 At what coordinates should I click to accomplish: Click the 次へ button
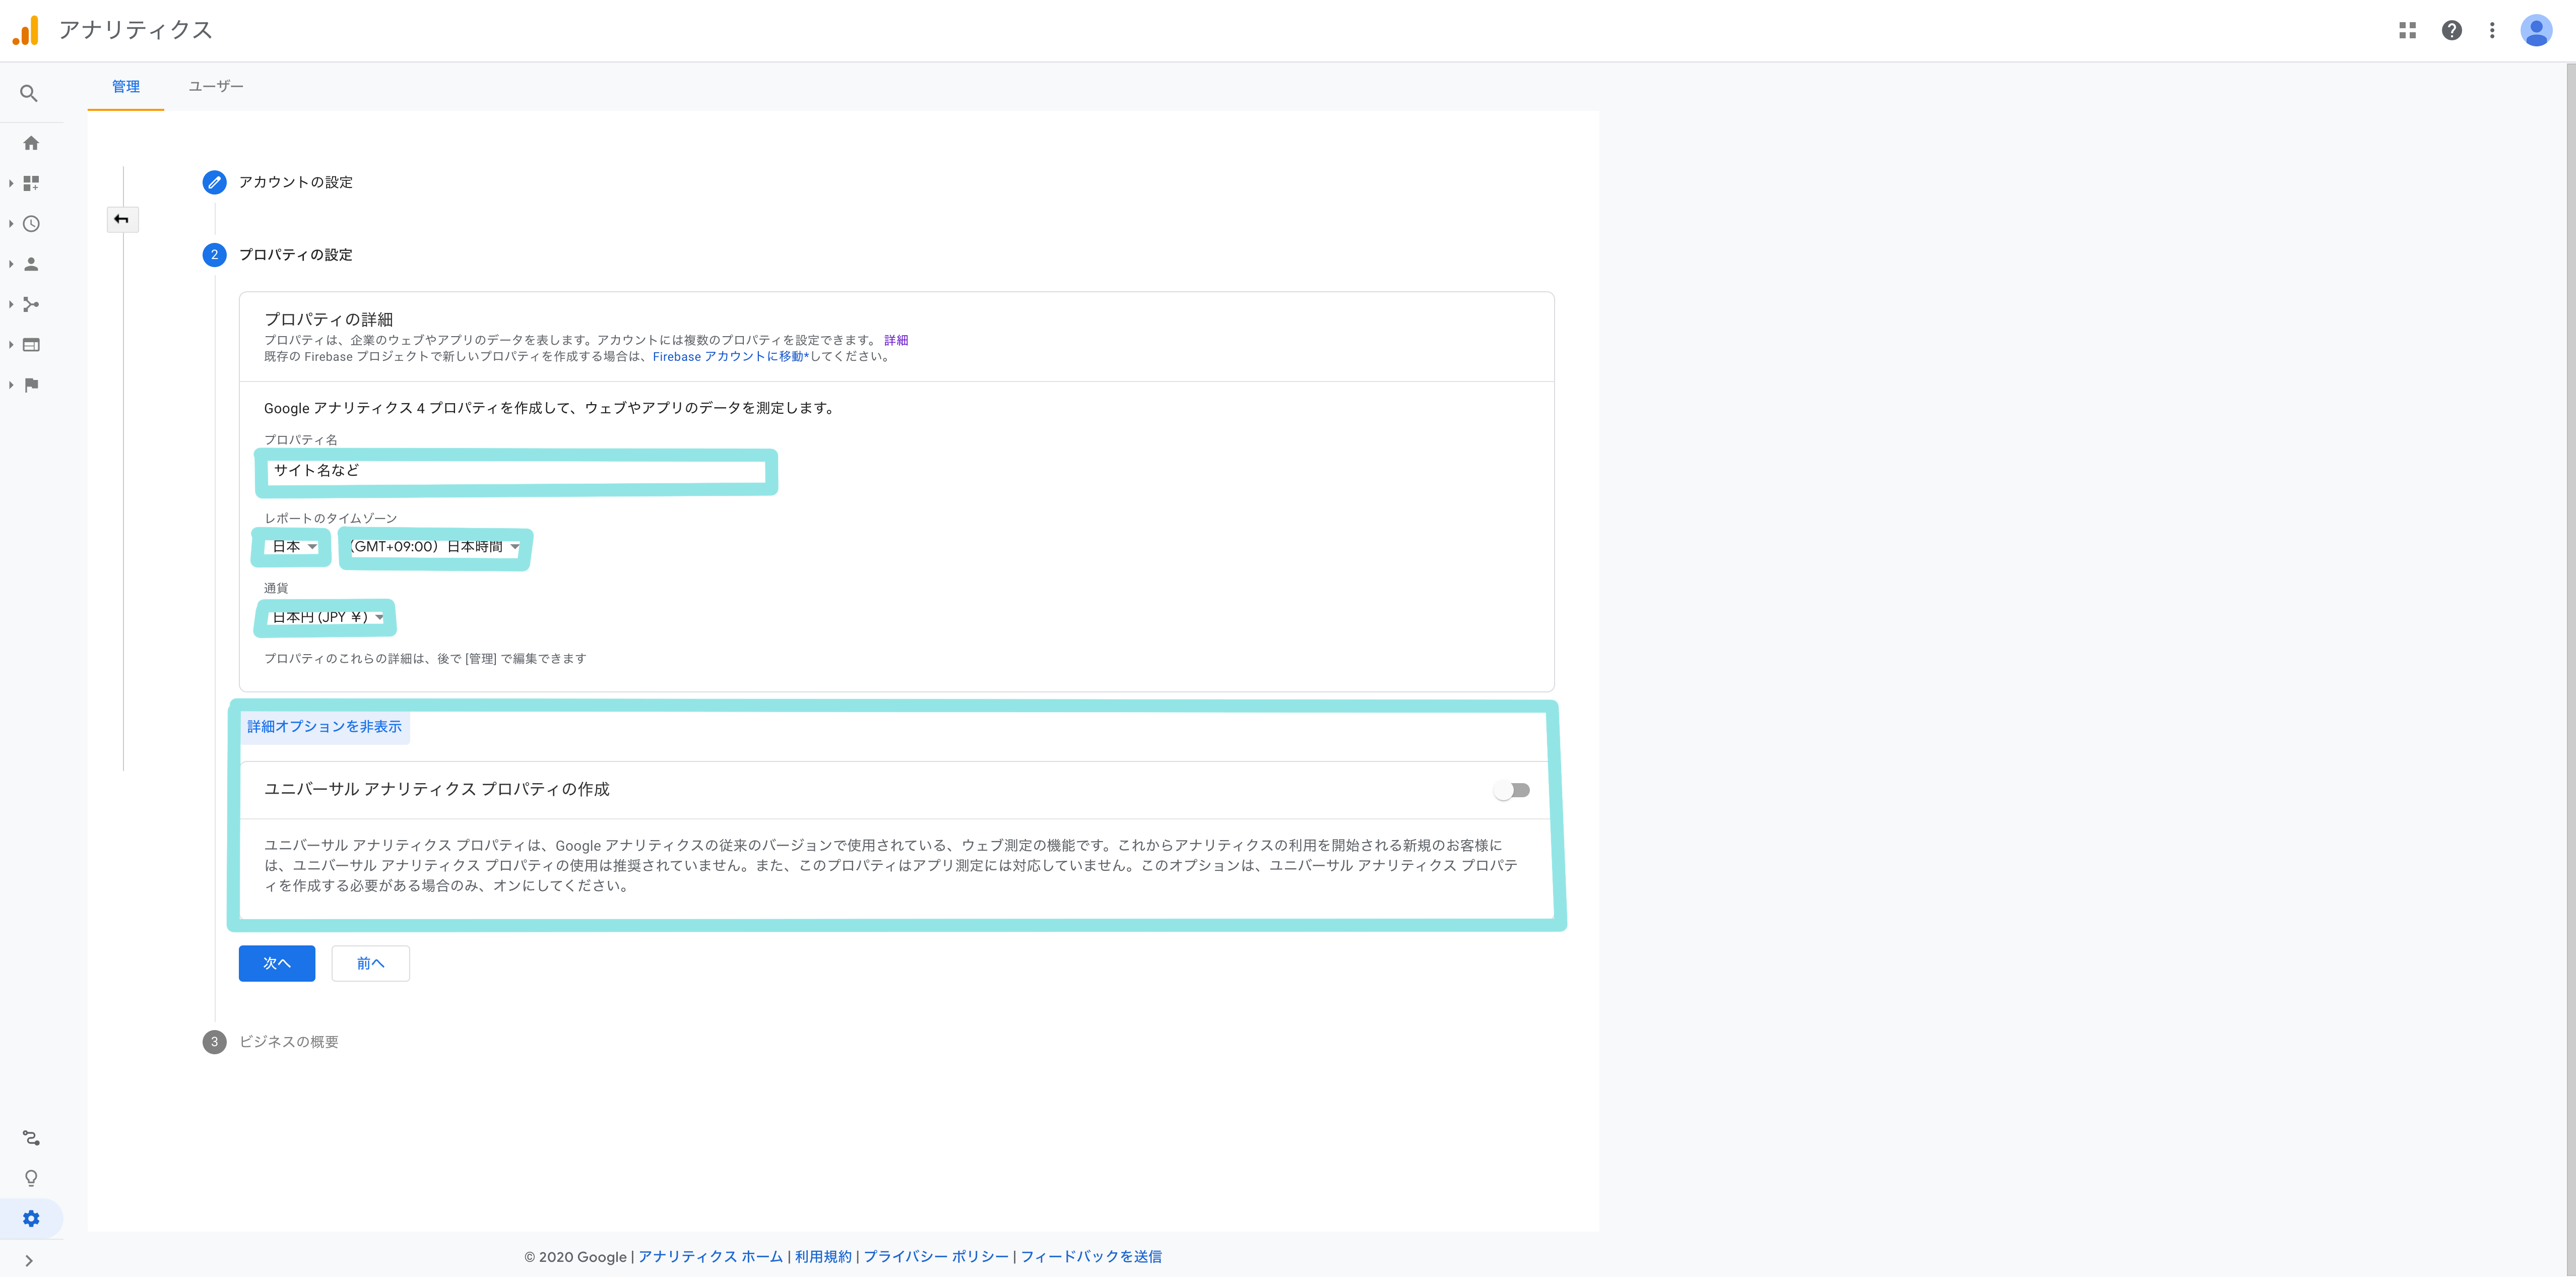pos(277,963)
